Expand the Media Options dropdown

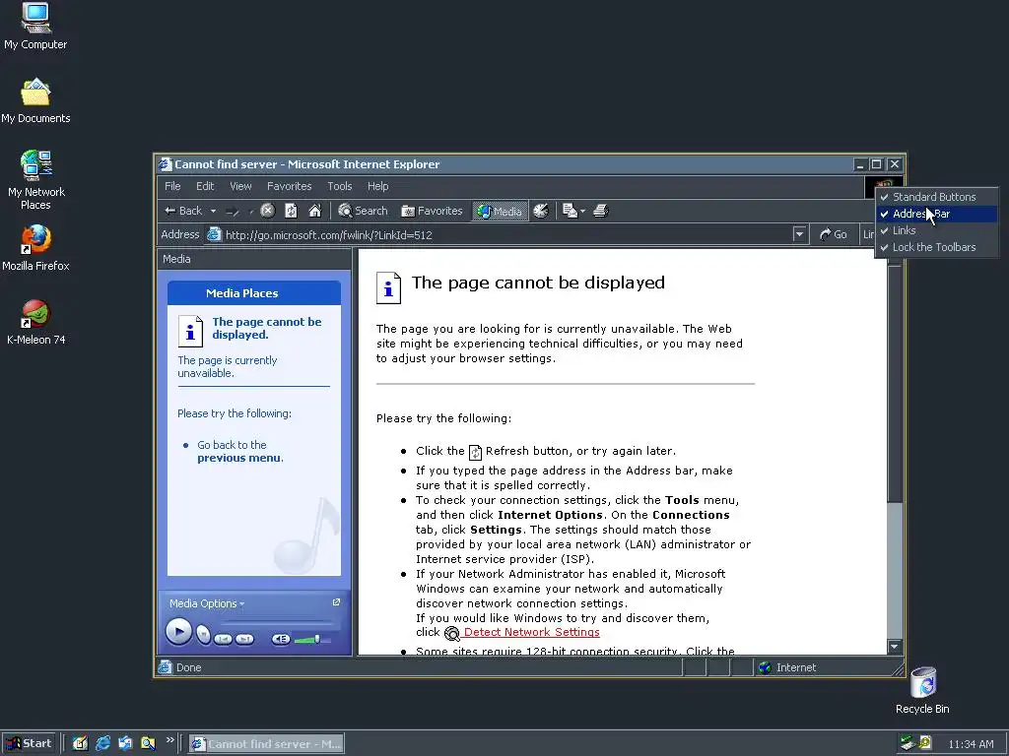(x=207, y=603)
